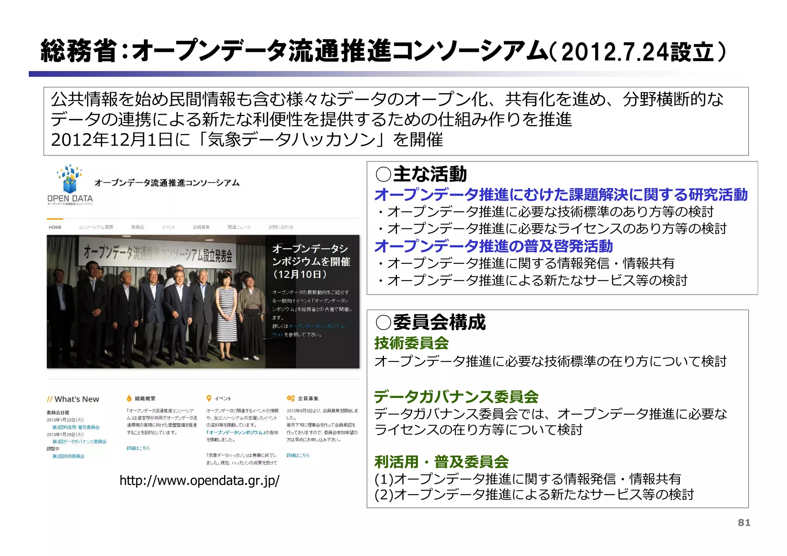This screenshot has width=787, height=556.
Task: Click 詳細はこちら under 組織概要
Action: pos(138,448)
